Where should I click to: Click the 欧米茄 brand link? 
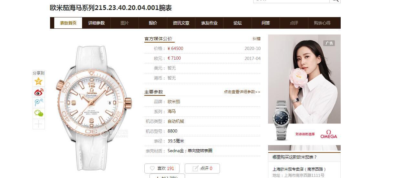(x=174, y=102)
